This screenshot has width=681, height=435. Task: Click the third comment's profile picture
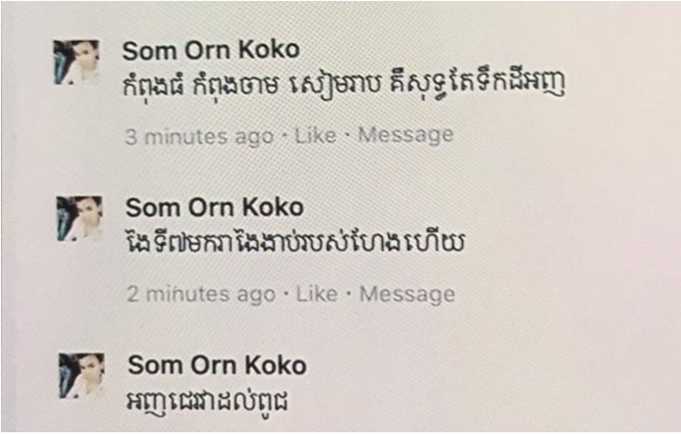81,376
